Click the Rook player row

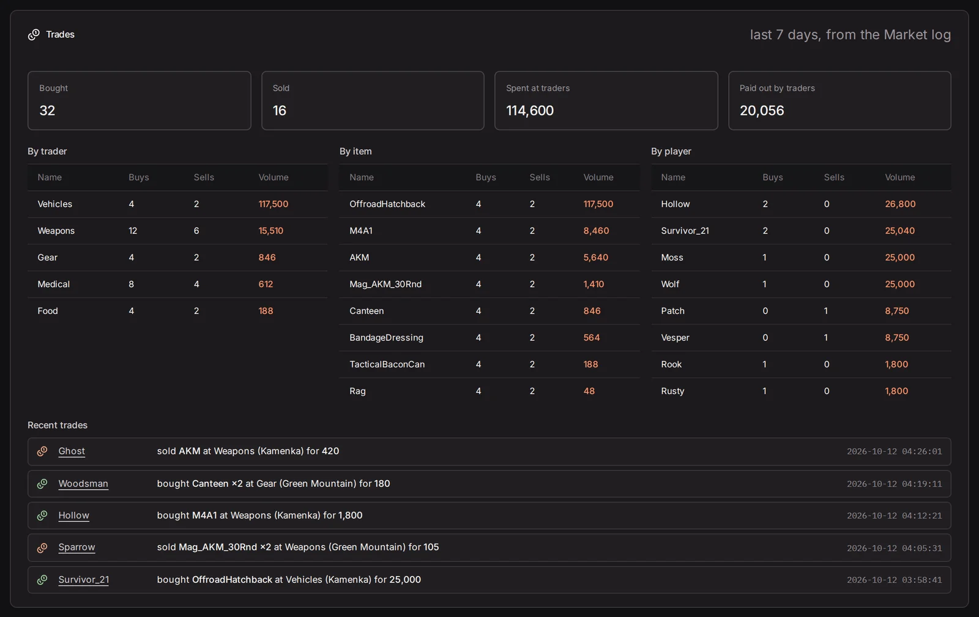point(801,364)
